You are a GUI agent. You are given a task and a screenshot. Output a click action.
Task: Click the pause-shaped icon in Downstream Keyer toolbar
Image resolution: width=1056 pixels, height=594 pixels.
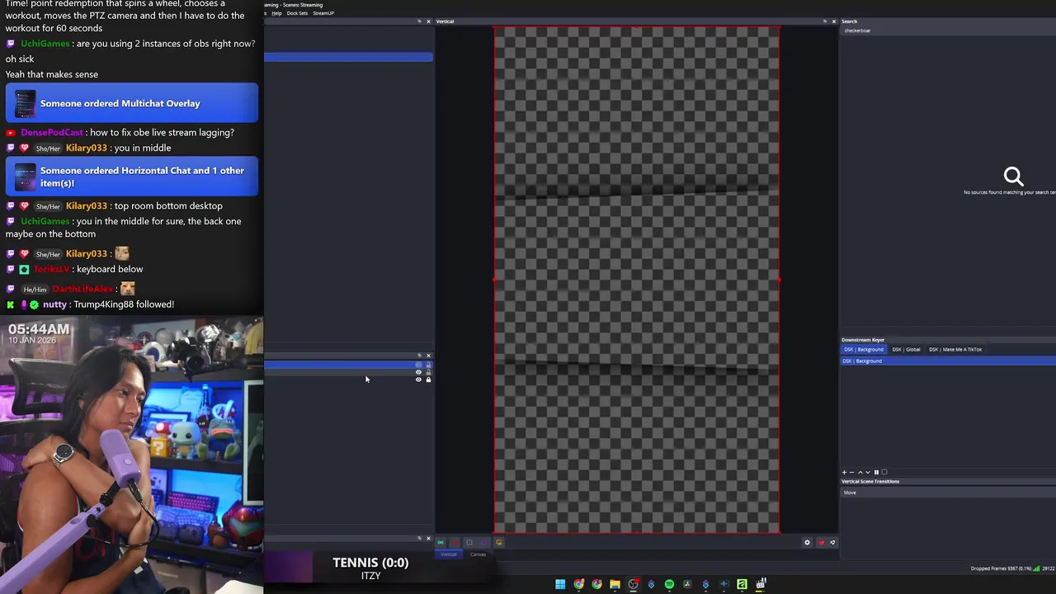[876, 473]
